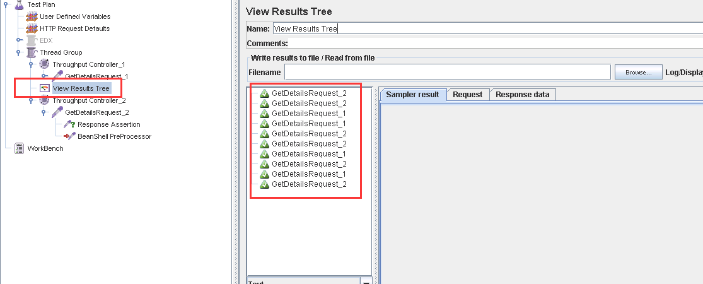Collapse the GetDetailsRequest_2 node handle in test plan
The width and height of the screenshot is (703, 284).
(x=44, y=112)
